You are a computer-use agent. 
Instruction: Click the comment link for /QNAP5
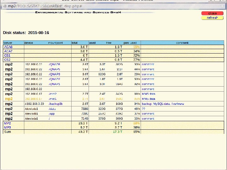(148, 69)
